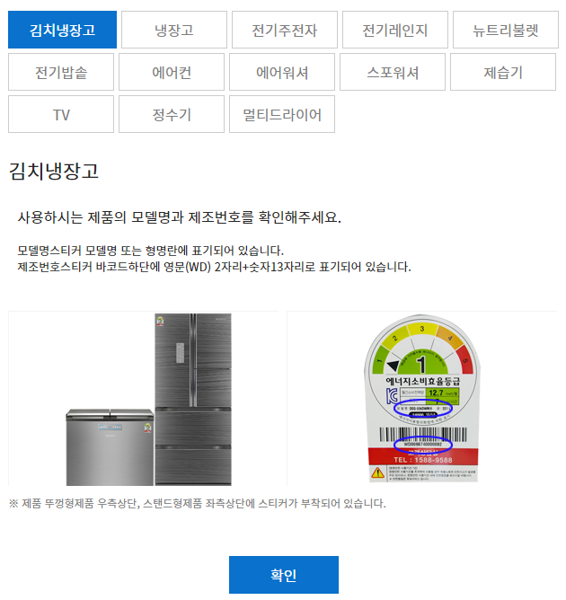
Task: Click the energy efficiency label sticker image
Action: 422,399
